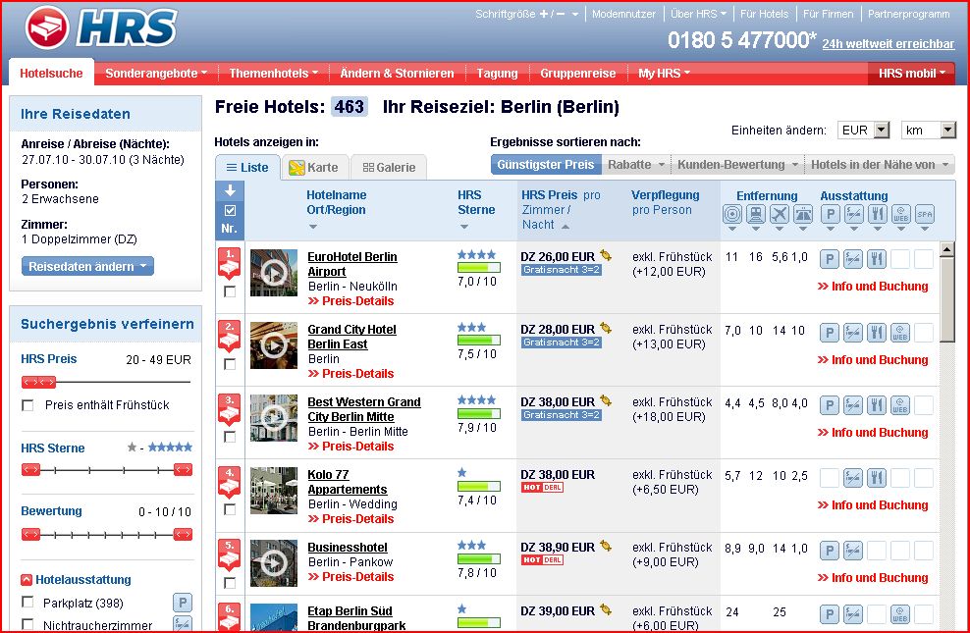Click restaurant icon for Grand City Hotel
This screenshot has height=633, width=970.
[877, 333]
